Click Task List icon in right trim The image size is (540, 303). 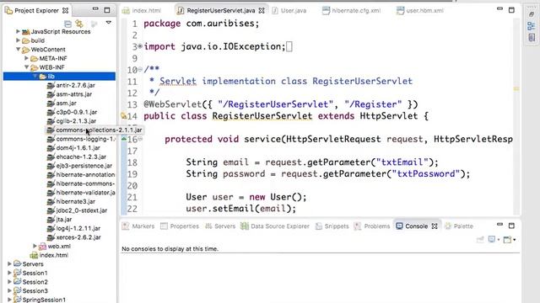(532, 37)
